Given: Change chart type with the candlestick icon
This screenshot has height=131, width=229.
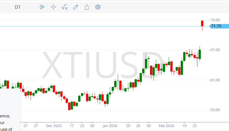Looking at the screenshot, I should [42, 7].
